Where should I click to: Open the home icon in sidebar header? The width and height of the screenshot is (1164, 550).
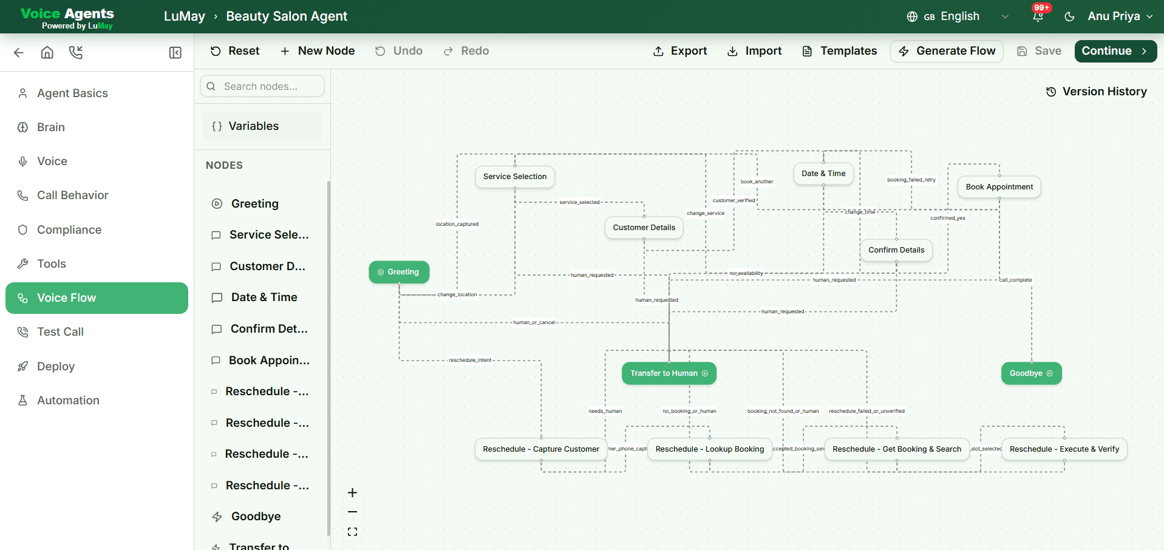[x=47, y=53]
